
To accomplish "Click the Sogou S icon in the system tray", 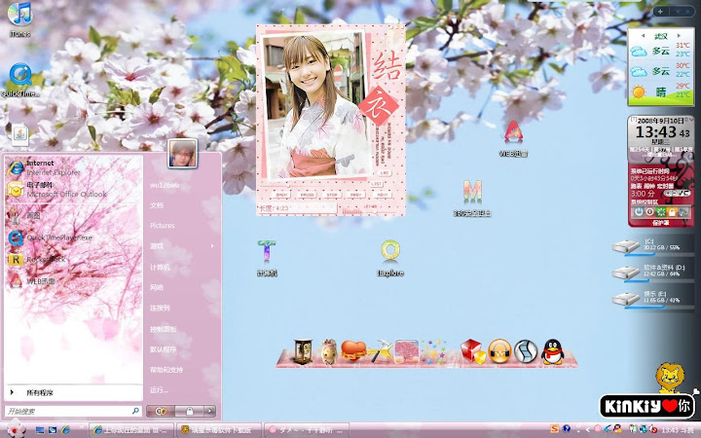I will click(554, 429).
